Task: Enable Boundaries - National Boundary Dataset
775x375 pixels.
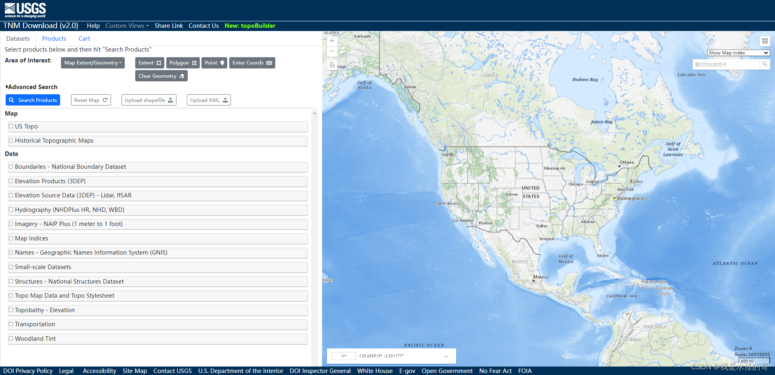Action: click(x=11, y=167)
